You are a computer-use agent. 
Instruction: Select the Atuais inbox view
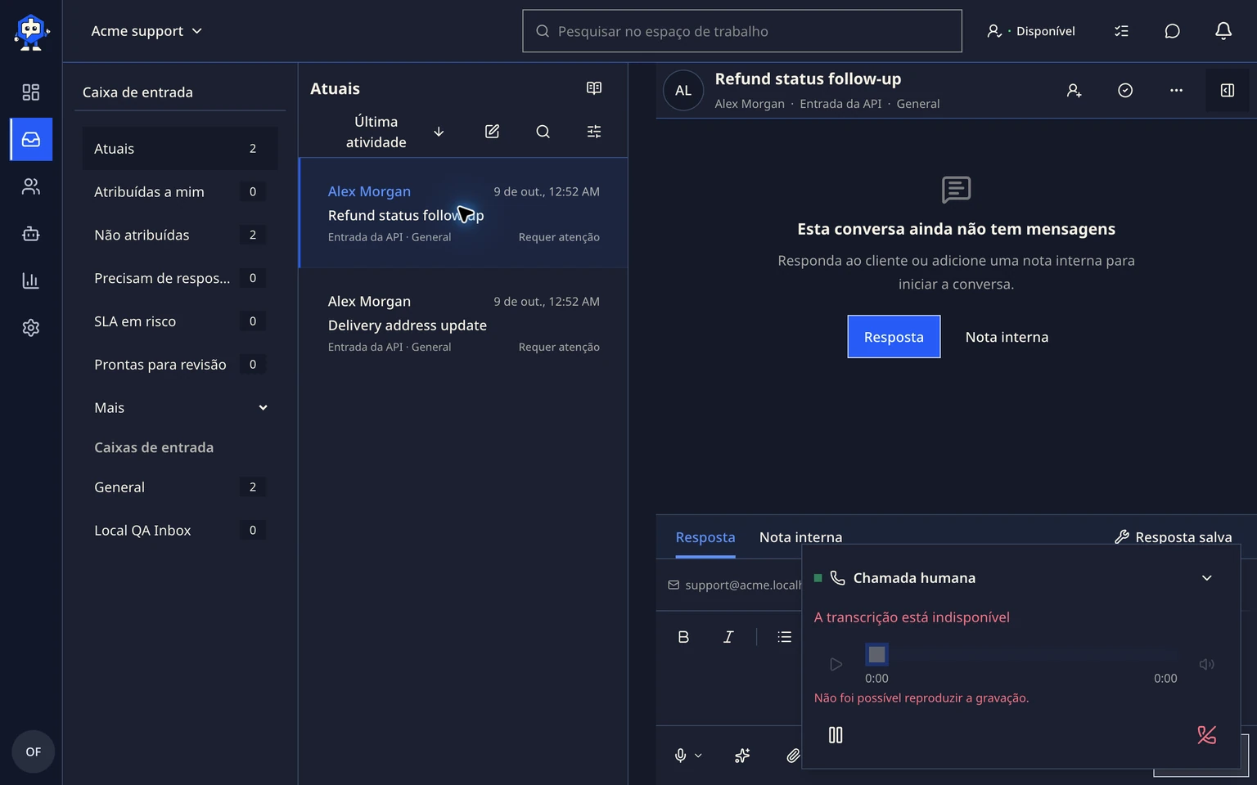click(x=180, y=149)
